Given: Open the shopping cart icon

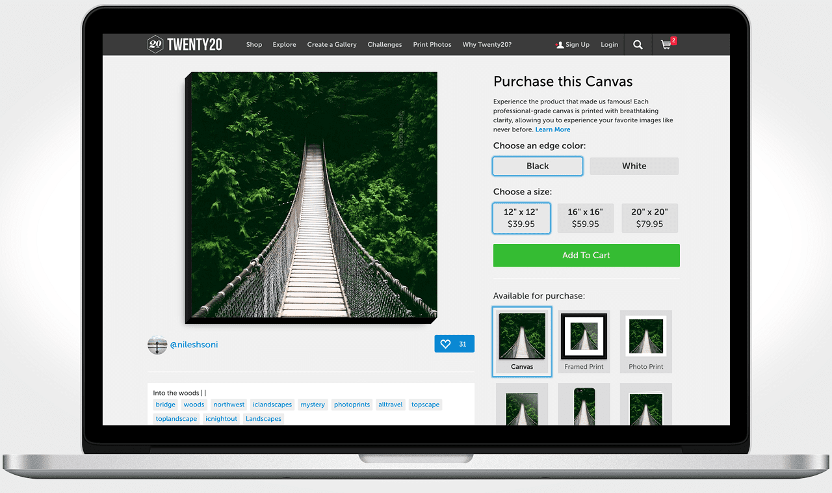Looking at the screenshot, I should [x=666, y=45].
